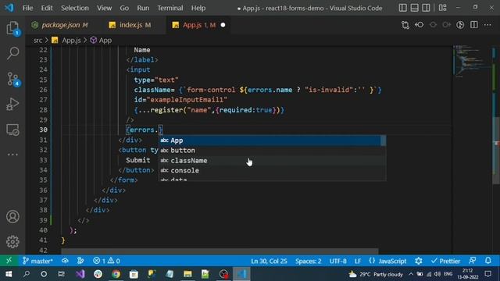Click Prettier status bar item
The height and width of the screenshot is (281, 500).
pos(446,261)
